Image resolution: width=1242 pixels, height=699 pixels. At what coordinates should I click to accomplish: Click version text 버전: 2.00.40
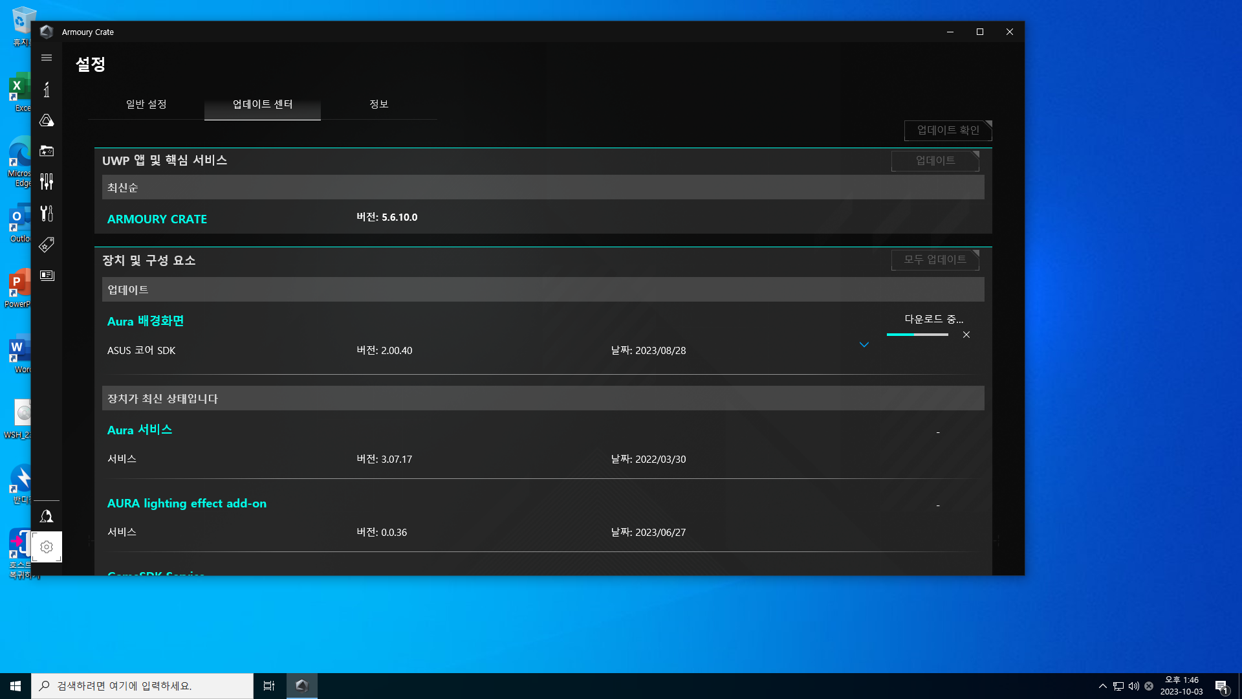(x=384, y=350)
